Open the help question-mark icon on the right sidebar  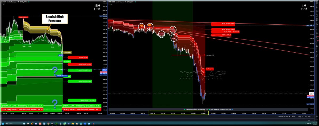coord(317,120)
